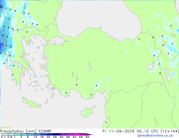Select the 5 mm legend color swatch
This screenshot has width=179, height=138.
[31, 134]
